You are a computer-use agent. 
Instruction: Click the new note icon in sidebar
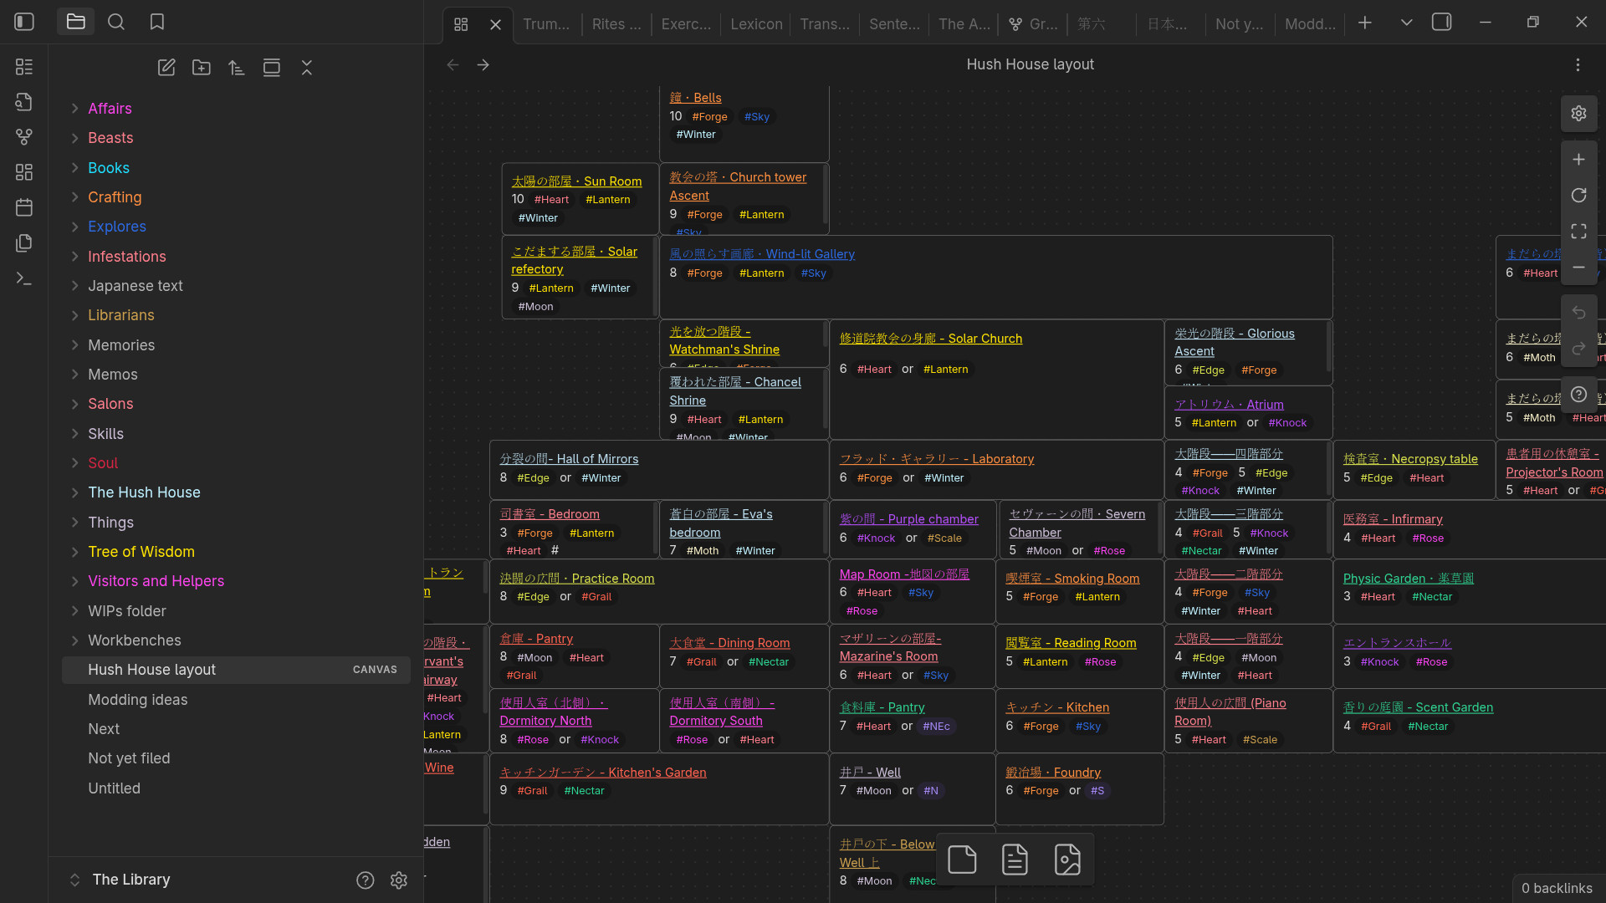coord(166,68)
